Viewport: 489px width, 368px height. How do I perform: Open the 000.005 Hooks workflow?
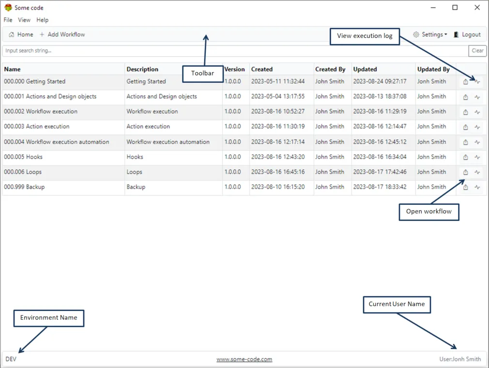[464, 157]
